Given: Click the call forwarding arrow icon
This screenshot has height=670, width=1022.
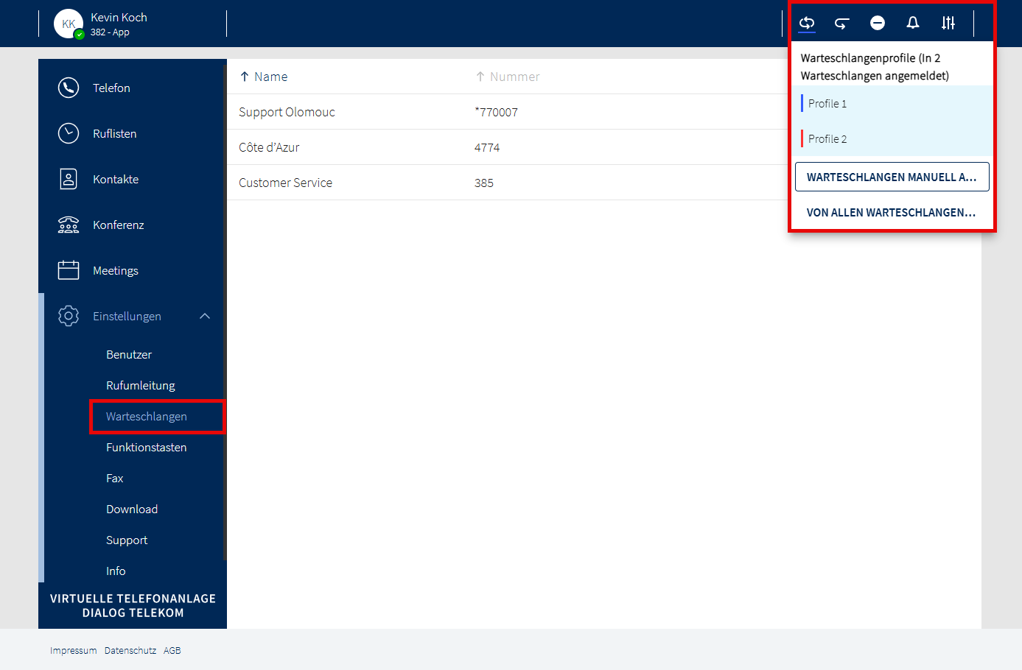Looking at the screenshot, I should [841, 24].
